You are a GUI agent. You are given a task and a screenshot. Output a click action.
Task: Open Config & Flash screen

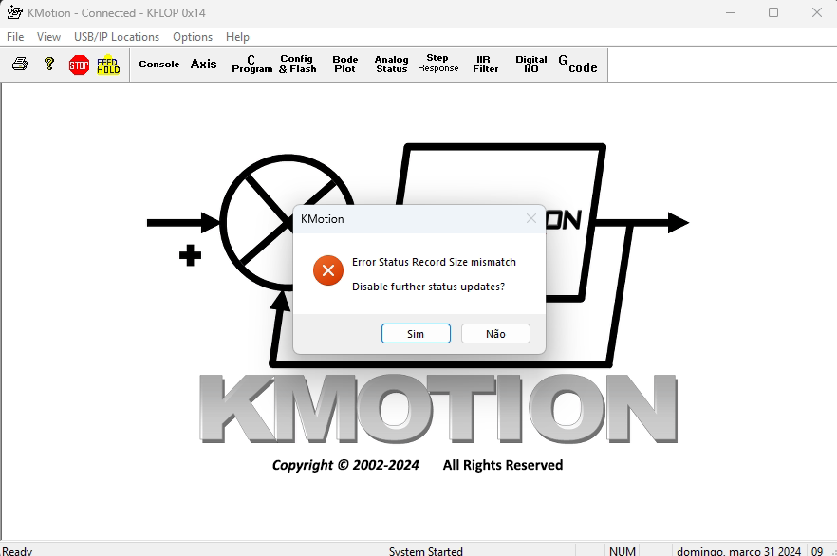[297, 65]
